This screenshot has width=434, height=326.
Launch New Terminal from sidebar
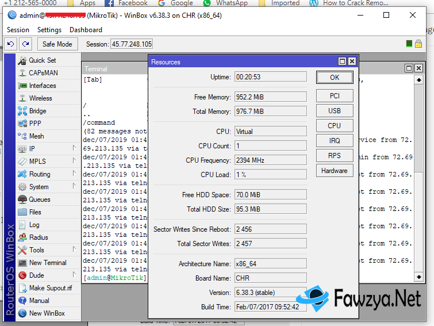pyautogui.click(x=47, y=263)
